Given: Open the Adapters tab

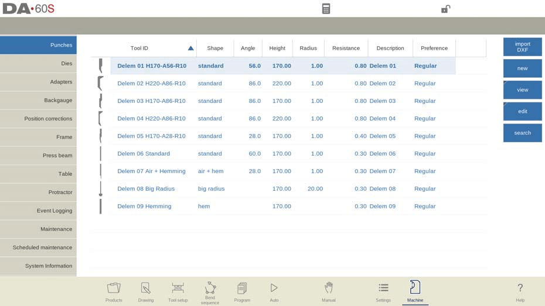Looking at the screenshot, I should pos(38,82).
